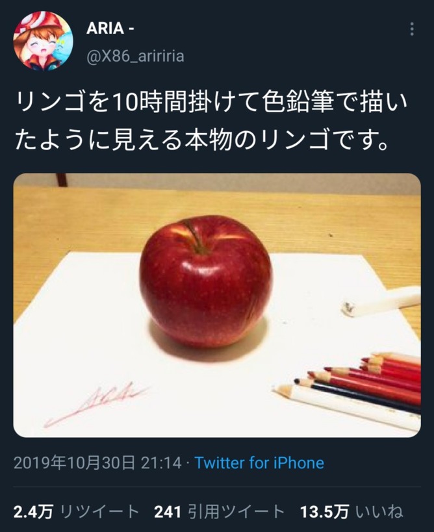This screenshot has height=532, width=434.
Task: Select the tweet text about リンゴ
Action: 211,121
